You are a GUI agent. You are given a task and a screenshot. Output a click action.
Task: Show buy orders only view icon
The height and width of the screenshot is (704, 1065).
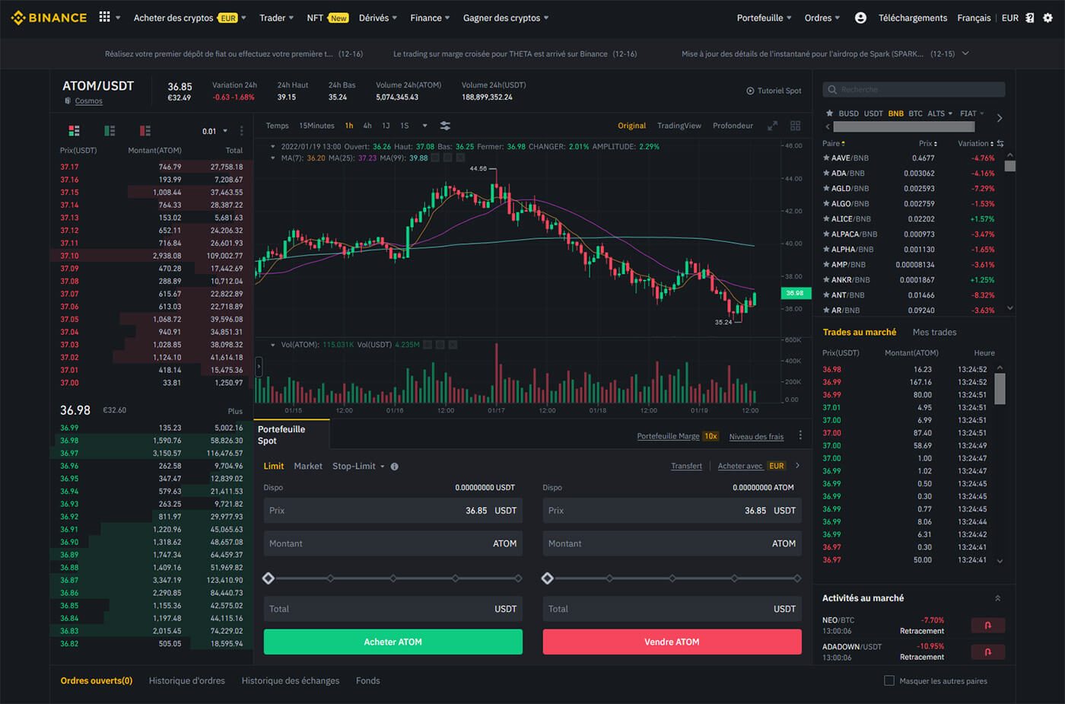110,131
